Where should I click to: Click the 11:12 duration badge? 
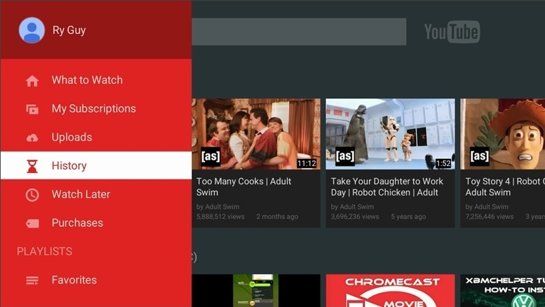click(307, 164)
